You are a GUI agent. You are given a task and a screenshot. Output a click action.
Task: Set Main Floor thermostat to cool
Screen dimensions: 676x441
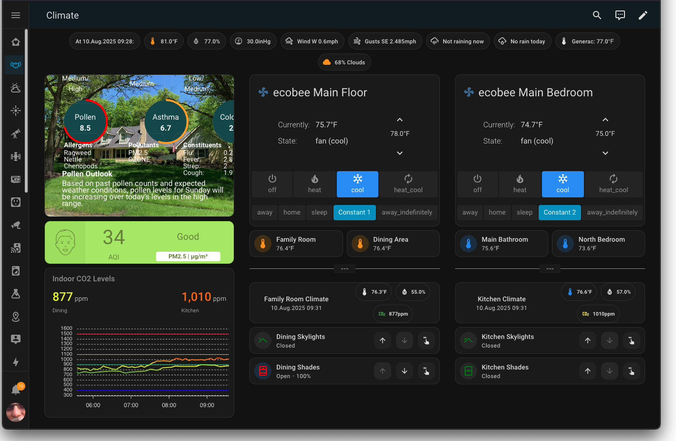(358, 184)
